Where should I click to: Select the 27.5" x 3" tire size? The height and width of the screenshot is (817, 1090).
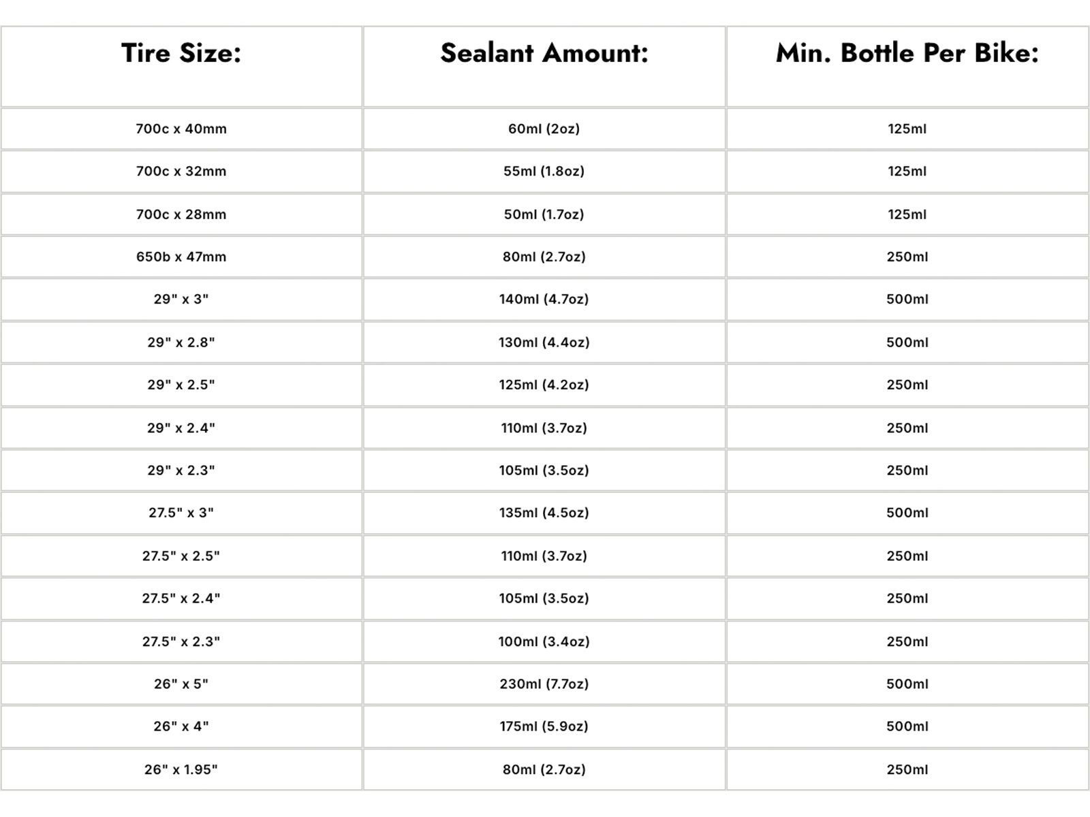point(181,513)
